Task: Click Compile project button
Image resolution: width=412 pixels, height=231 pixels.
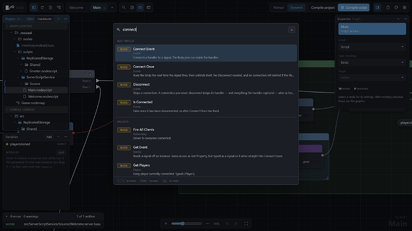Action: coord(322,8)
